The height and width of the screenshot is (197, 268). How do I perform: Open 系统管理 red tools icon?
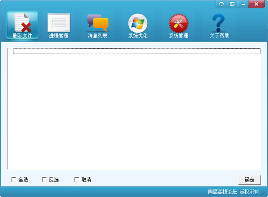(x=178, y=25)
